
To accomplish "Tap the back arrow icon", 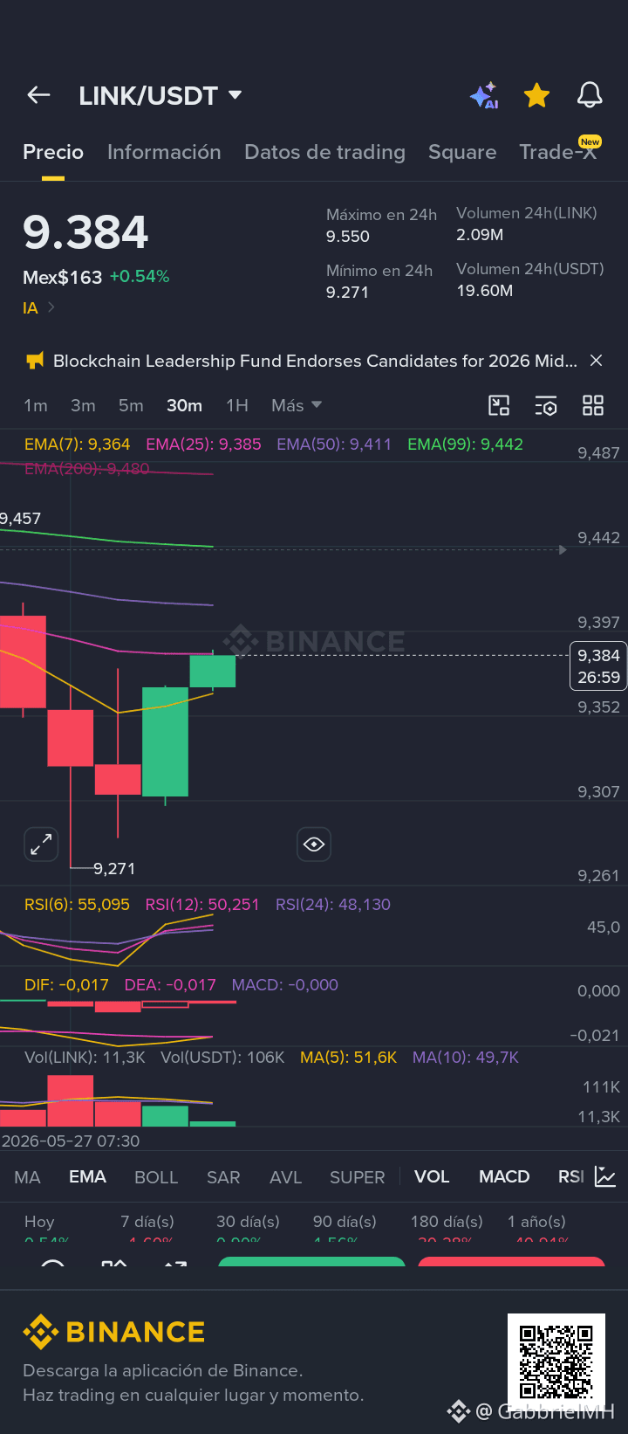I will click(39, 95).
